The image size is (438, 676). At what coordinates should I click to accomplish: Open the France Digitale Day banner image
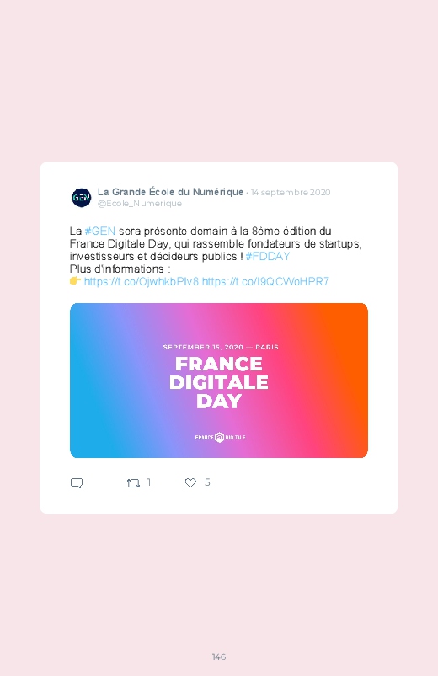(x=219, y=381)
